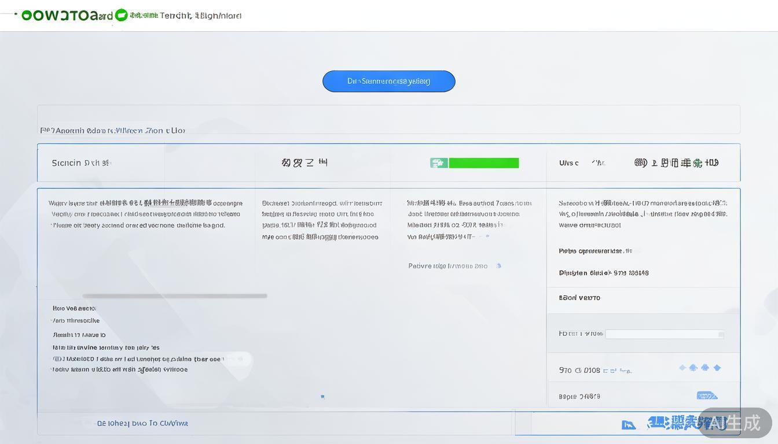Screen dimensions: 778x444
Task: Select the Uws header menu item
Action: pyautogui.click(x=570, y=162)
